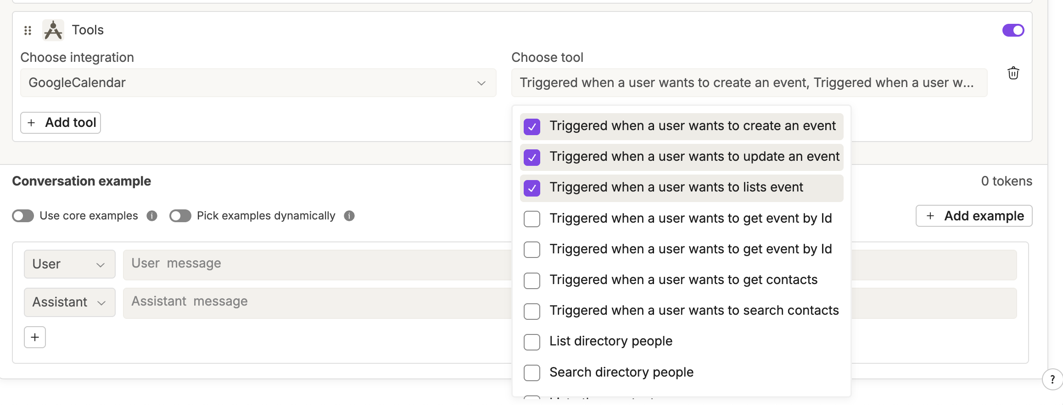Delete the tool with trash icon
This screenshot has height=405, width=1063.
(1013, 73)
